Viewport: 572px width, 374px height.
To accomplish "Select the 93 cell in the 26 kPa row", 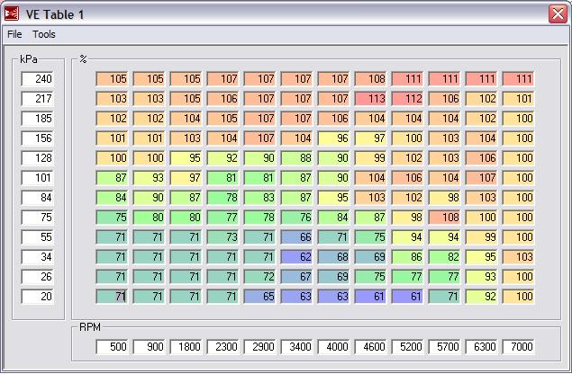I will click(482, 277).
